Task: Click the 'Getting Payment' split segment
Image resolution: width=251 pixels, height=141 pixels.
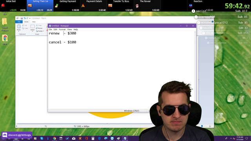Action: point(67,5)
